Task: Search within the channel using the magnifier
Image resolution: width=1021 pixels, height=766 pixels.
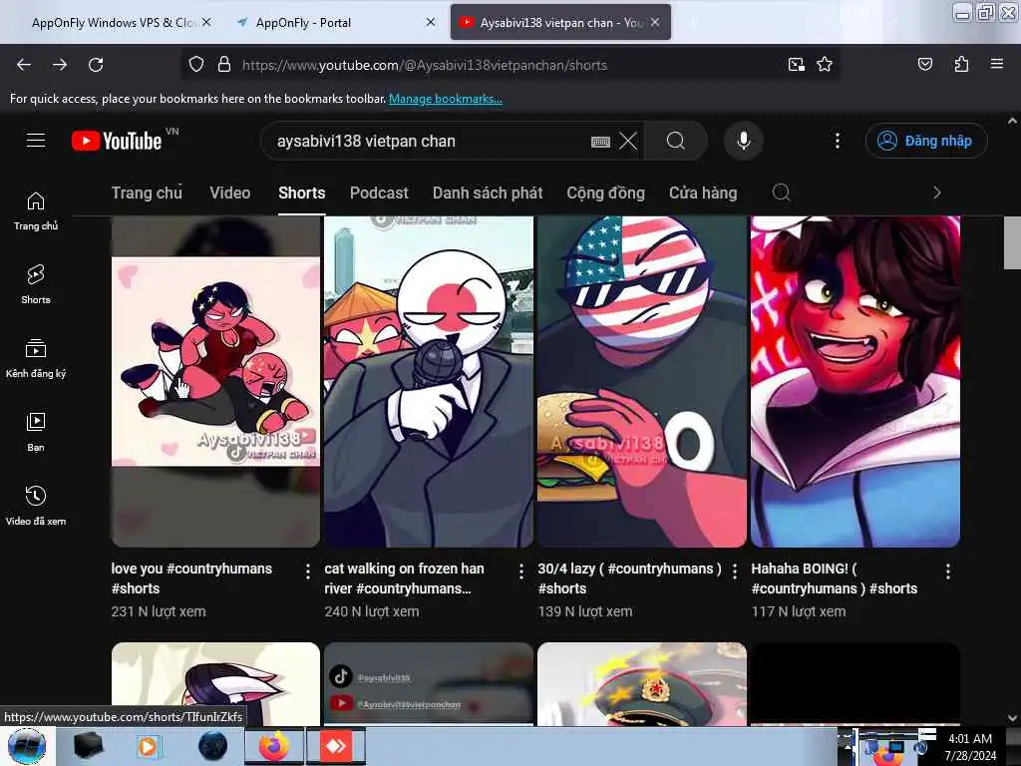Action: (781, 192)
